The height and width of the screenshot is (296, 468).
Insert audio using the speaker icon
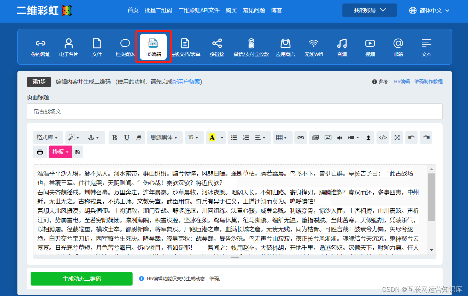coord(340,138)
